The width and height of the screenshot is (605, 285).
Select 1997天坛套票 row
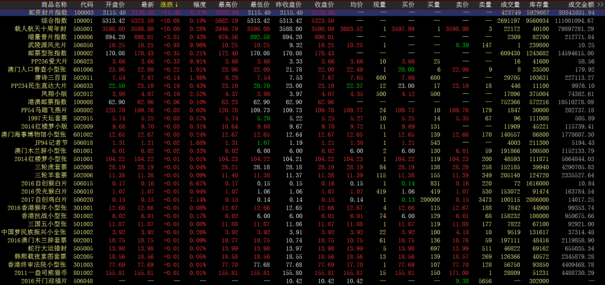[x=302, y=118]
